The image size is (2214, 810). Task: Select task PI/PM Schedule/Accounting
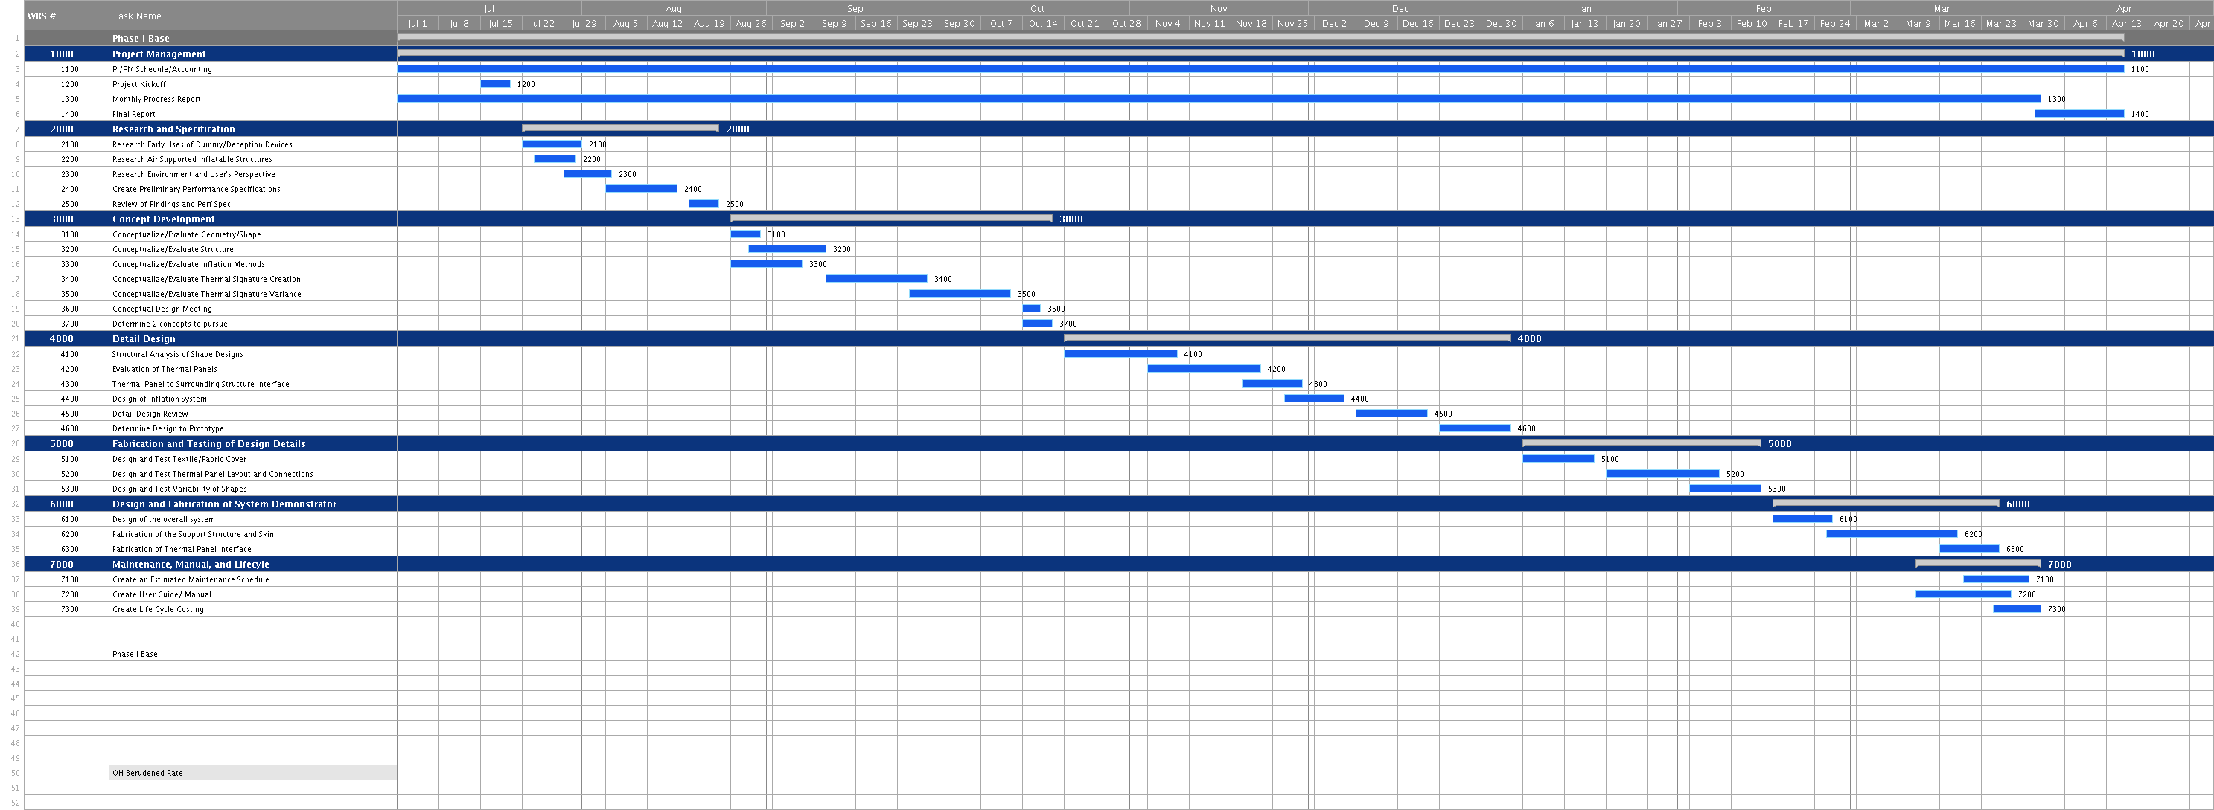tap(162, 70)
